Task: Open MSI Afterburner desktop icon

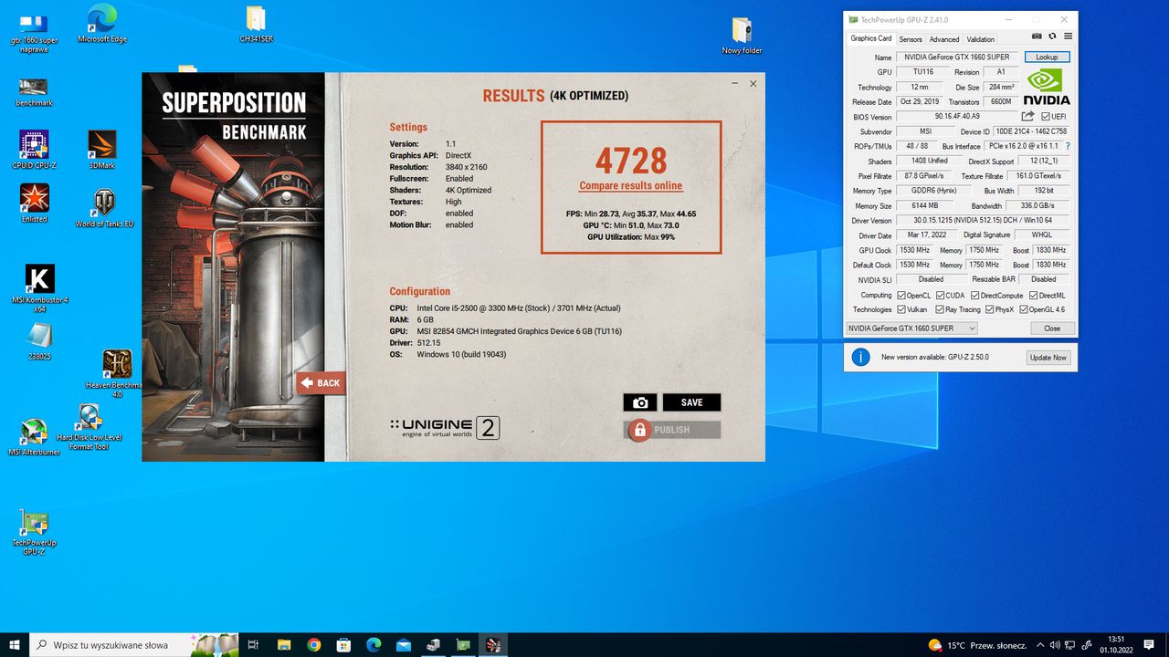Action: (34, 437)
